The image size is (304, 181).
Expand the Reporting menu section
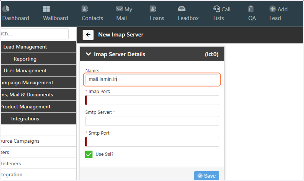[38, 59]
